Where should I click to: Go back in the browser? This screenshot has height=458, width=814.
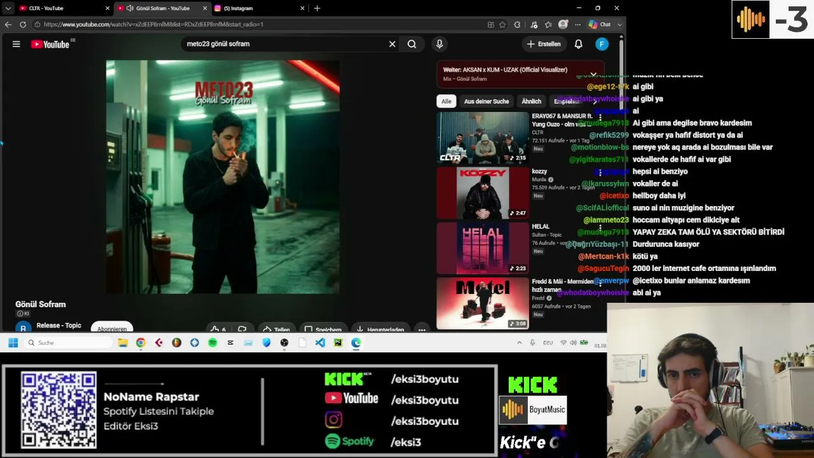(8, 24)
